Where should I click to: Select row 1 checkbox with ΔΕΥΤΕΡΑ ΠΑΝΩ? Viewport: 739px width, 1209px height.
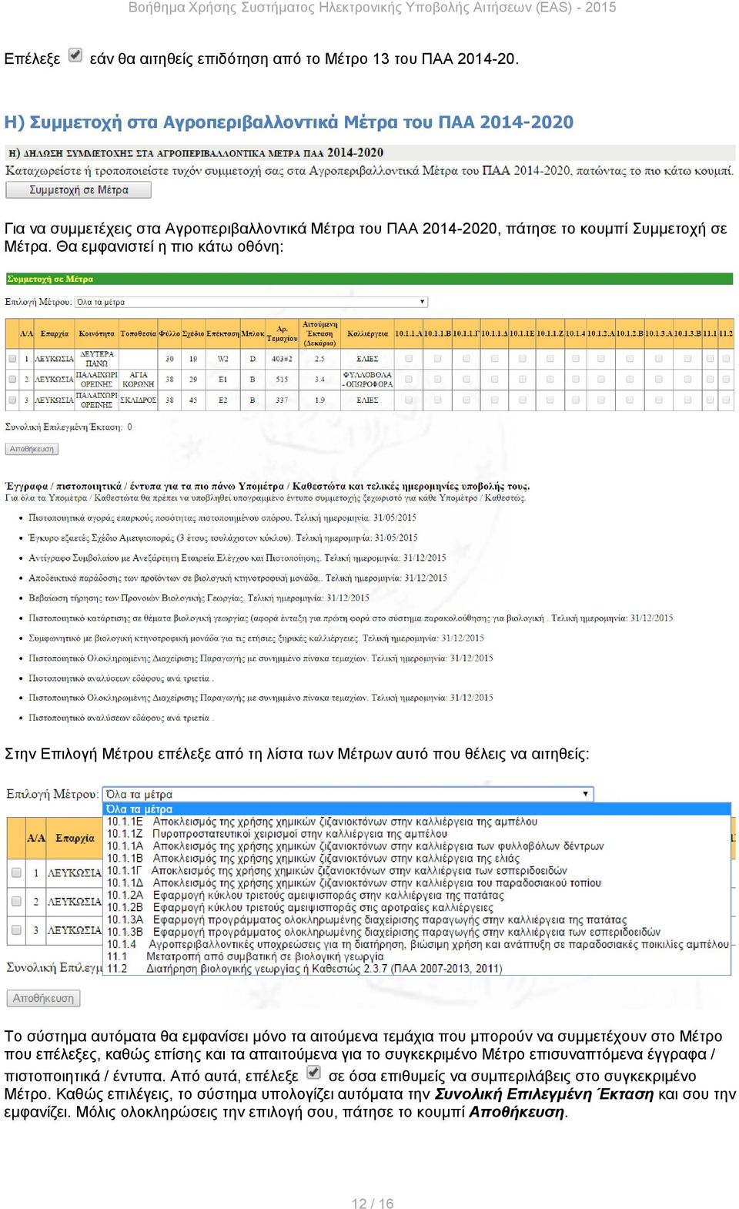12,359
